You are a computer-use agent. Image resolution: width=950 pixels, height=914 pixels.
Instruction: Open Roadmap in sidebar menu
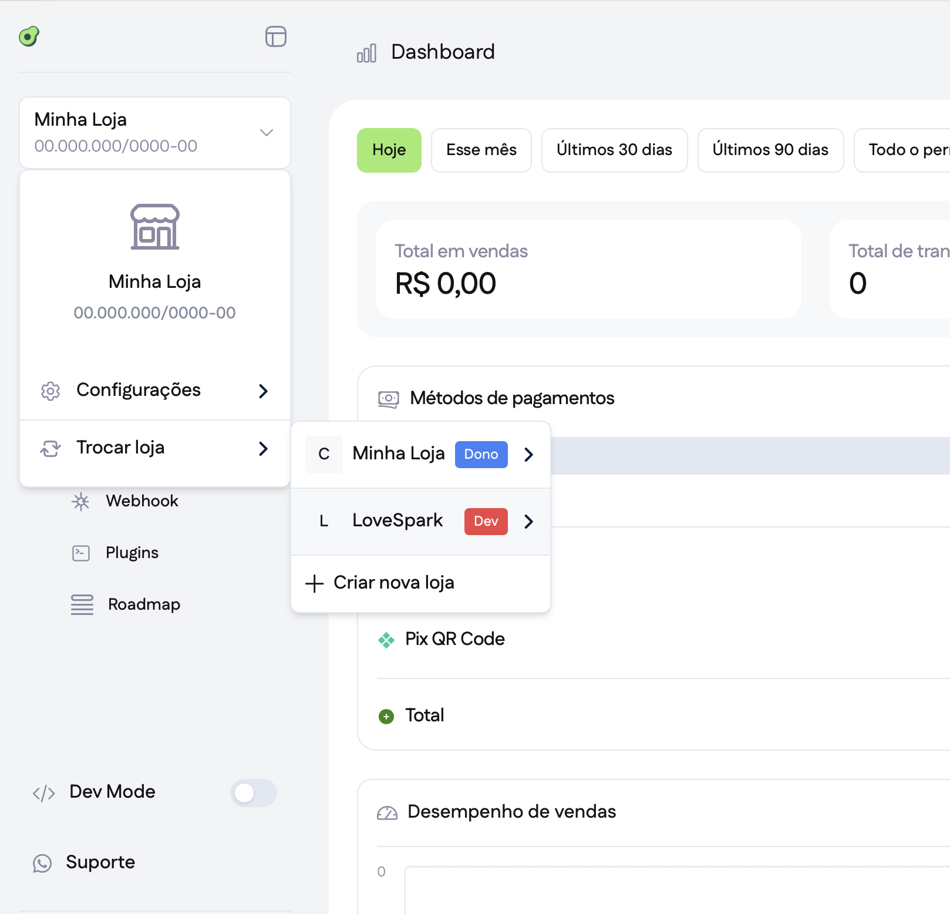coord(144,604)
